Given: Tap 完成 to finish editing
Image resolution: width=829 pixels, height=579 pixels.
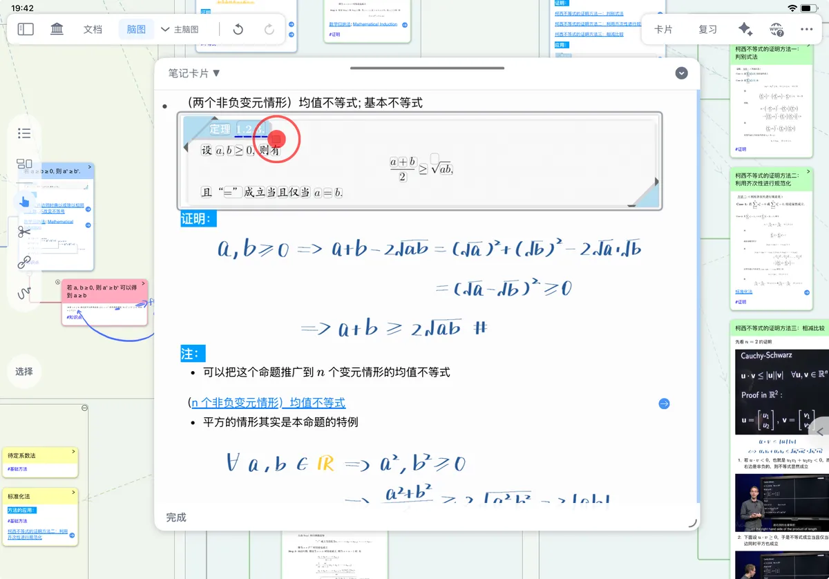Looking at the screenshot, I should pyautogui.click(x=176, y=517).
